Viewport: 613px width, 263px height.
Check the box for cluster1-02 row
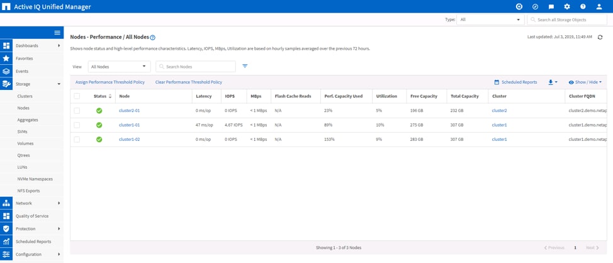(x=77, y=140)
